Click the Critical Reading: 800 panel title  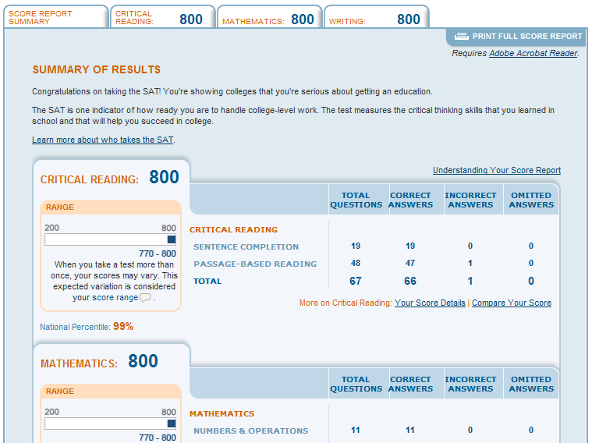109,178
